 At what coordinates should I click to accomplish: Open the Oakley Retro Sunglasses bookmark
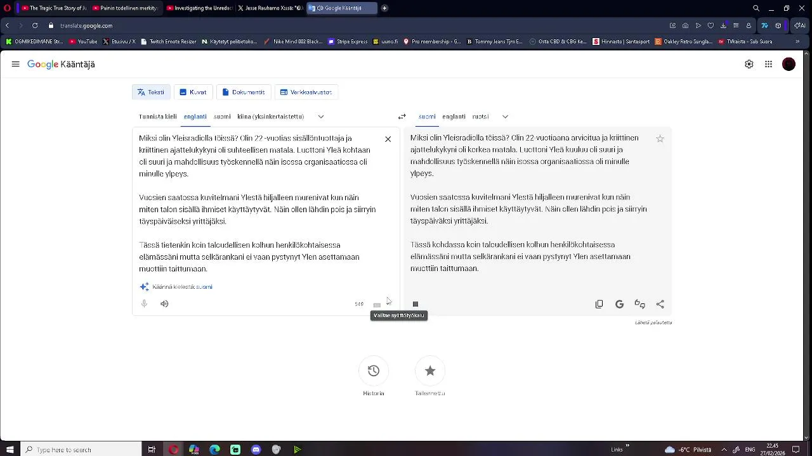coord(684,42)
